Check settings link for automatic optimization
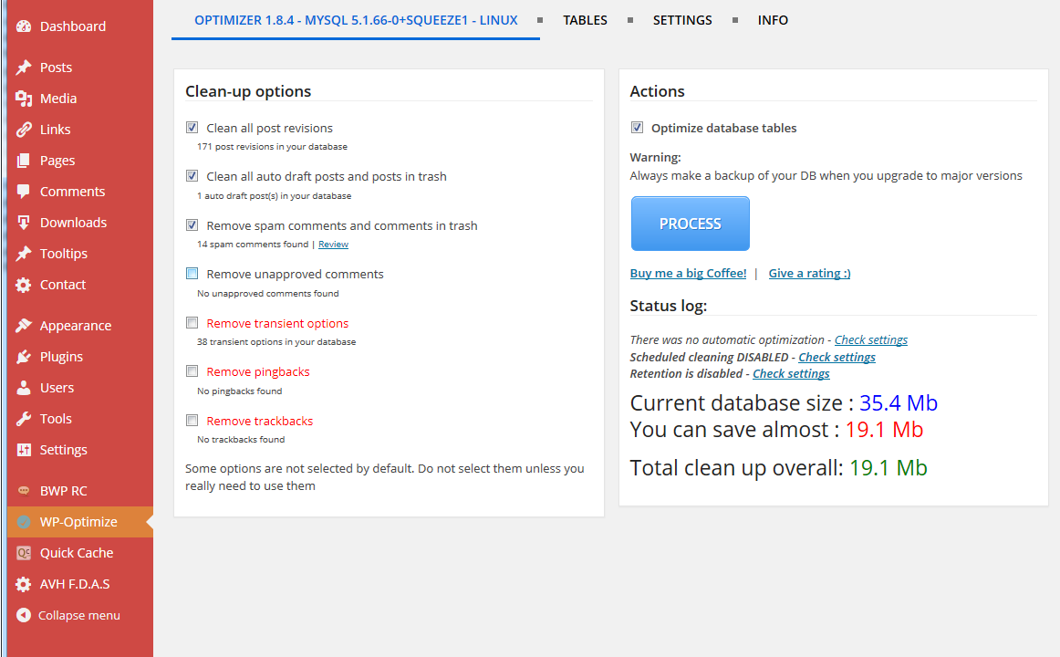The image size is (1060, 657). 870,340
